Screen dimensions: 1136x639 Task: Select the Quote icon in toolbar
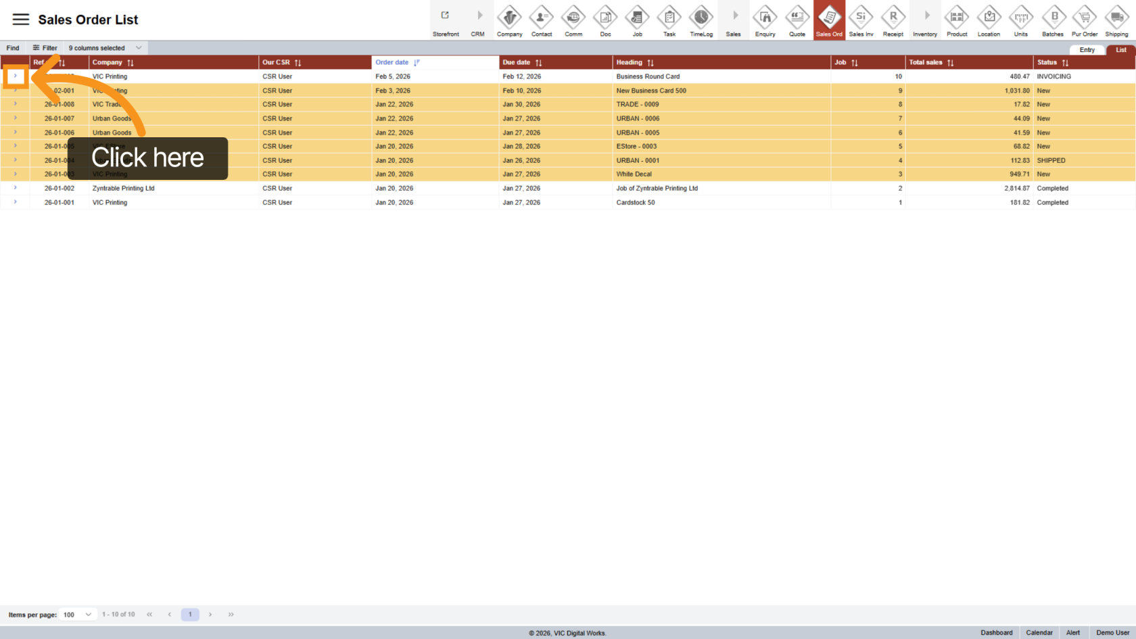[797, 20]
